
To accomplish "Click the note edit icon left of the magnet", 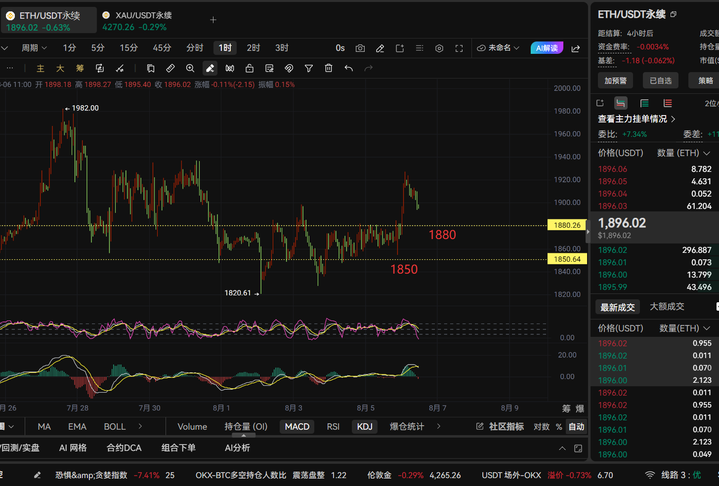I will click(269, 68).
